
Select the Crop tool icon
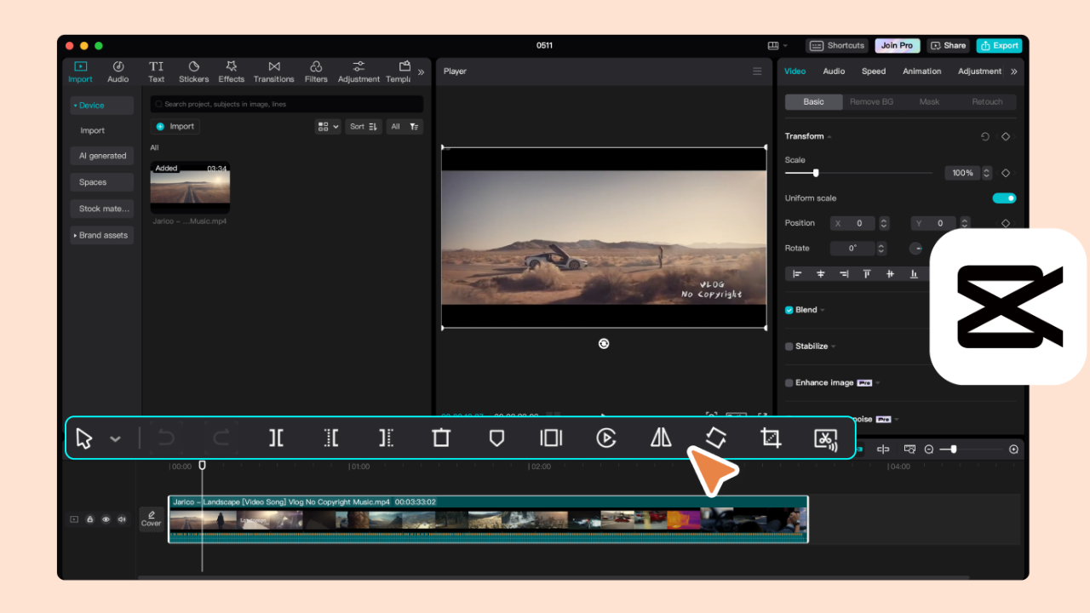pos(770,438)
